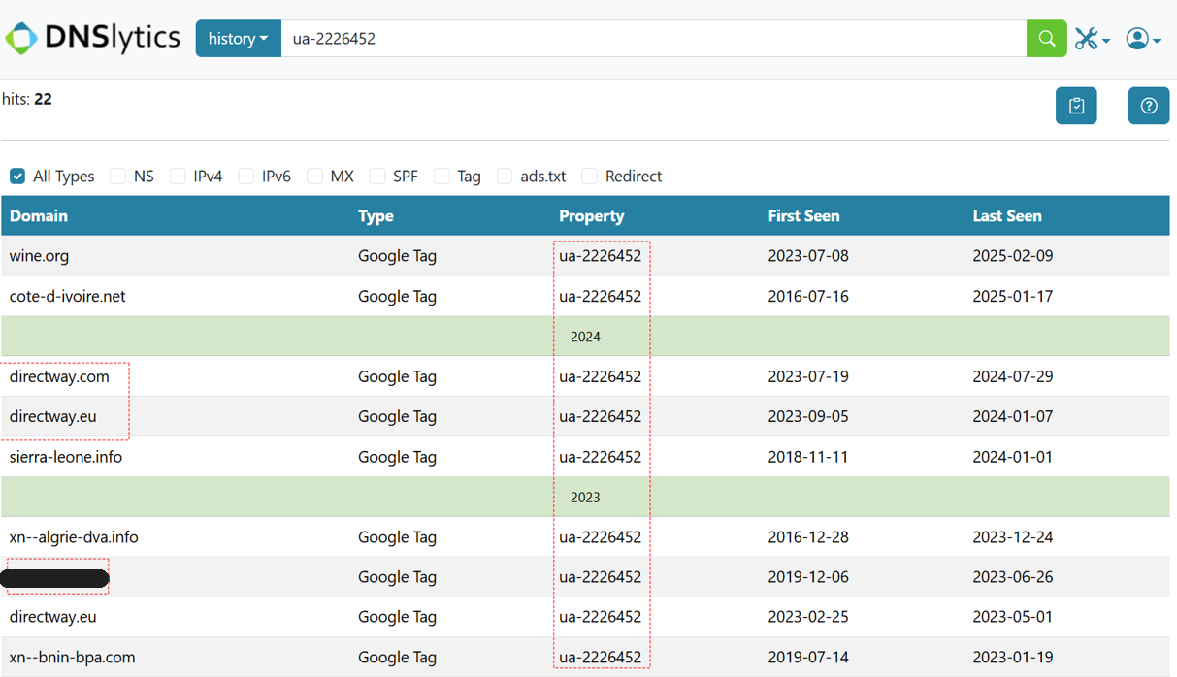The image size is (1177, 677).
Task: Click the clipboard copy button
Action: [x=1076, y=106]
